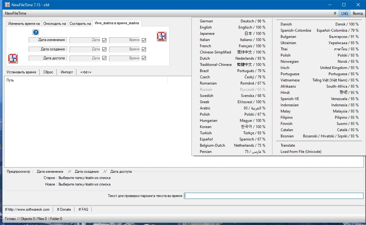This screenshot has width=366, height=225.
Task: Choose English language from the menu
Action: (233, 27)
